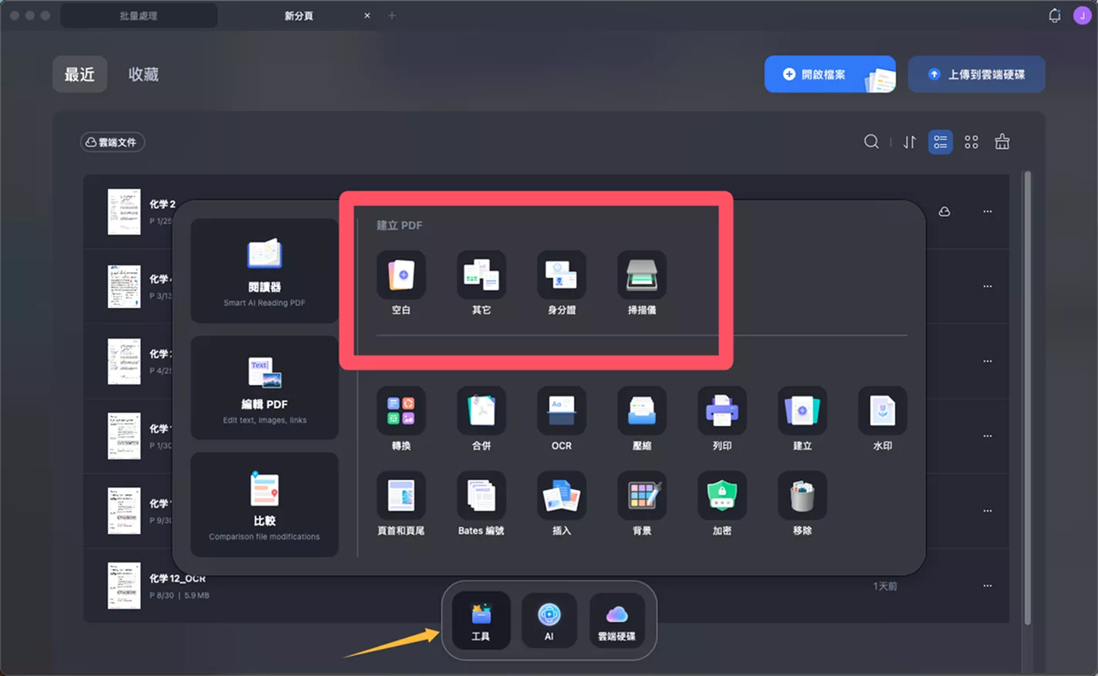Switch to list view layout
The image size is (1098, 676).
(940, 142)
